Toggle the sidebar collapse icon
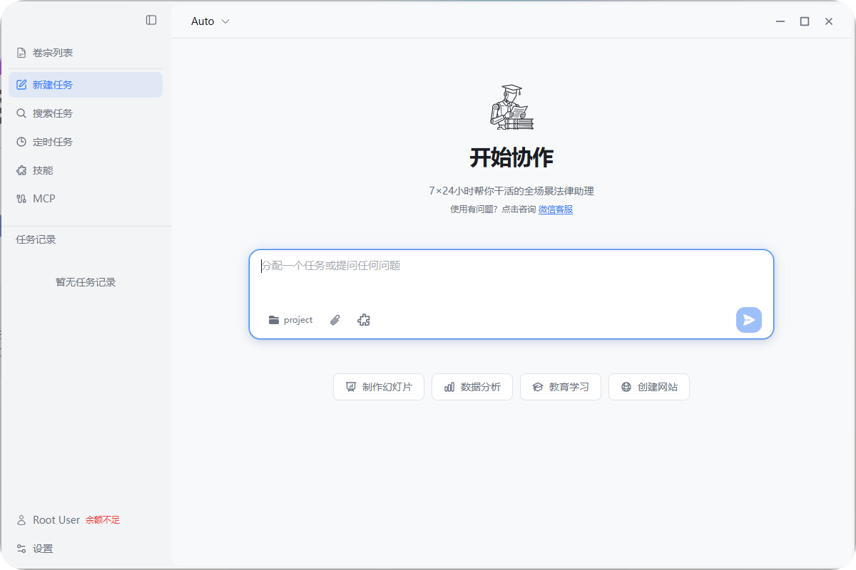Viewport: 856px width, 570px height. pos(151,20)
